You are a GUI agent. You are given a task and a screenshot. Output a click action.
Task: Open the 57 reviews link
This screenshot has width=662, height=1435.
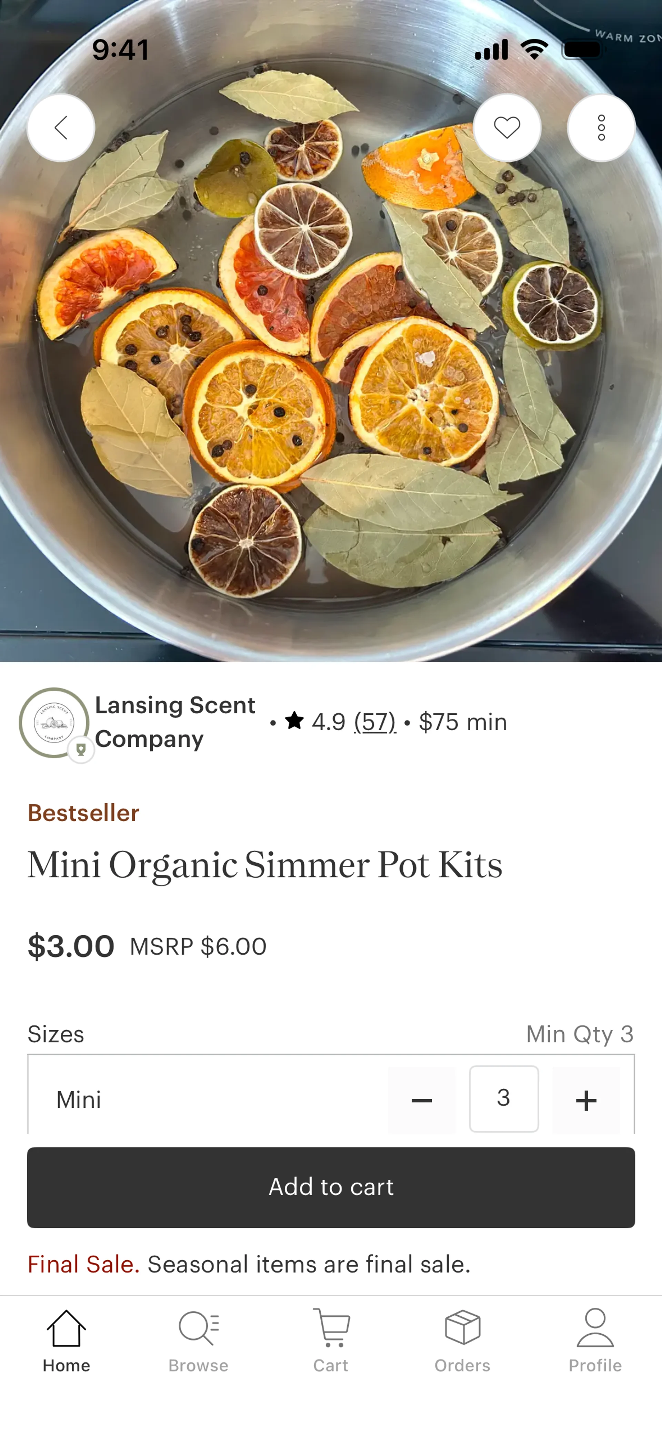(x=374, y=722)
